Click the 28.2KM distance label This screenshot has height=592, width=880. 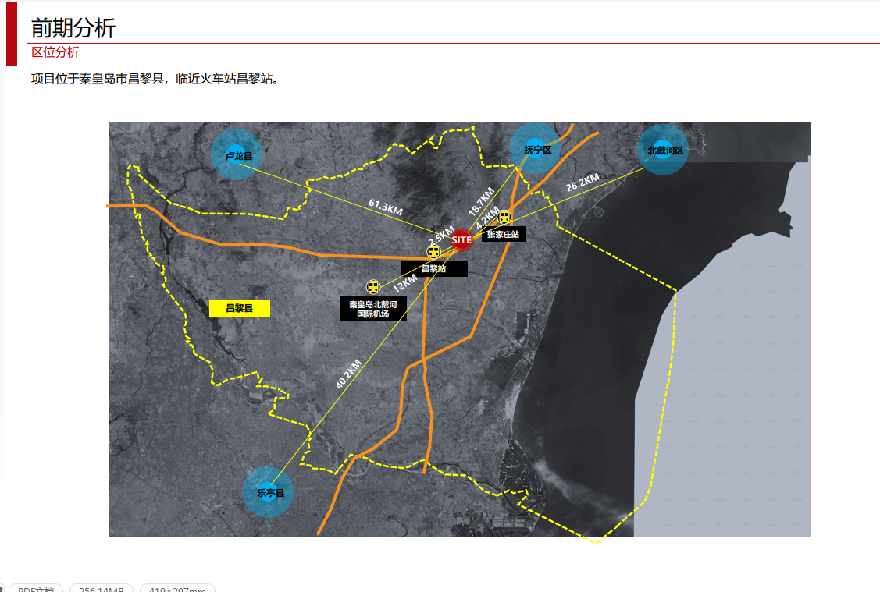(x=583, y=183)
